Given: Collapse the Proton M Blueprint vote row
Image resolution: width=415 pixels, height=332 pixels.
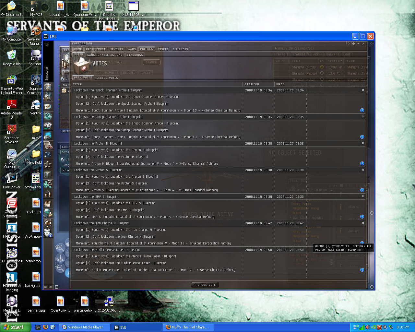Looking at the screenshot, I should (x=363, y=143).
